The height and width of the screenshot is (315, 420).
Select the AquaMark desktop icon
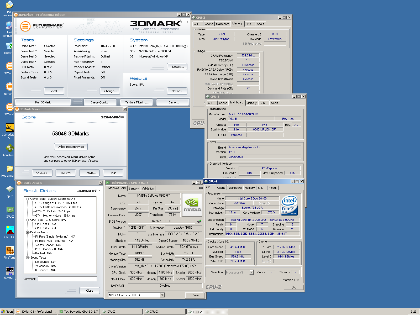[9, 150]
